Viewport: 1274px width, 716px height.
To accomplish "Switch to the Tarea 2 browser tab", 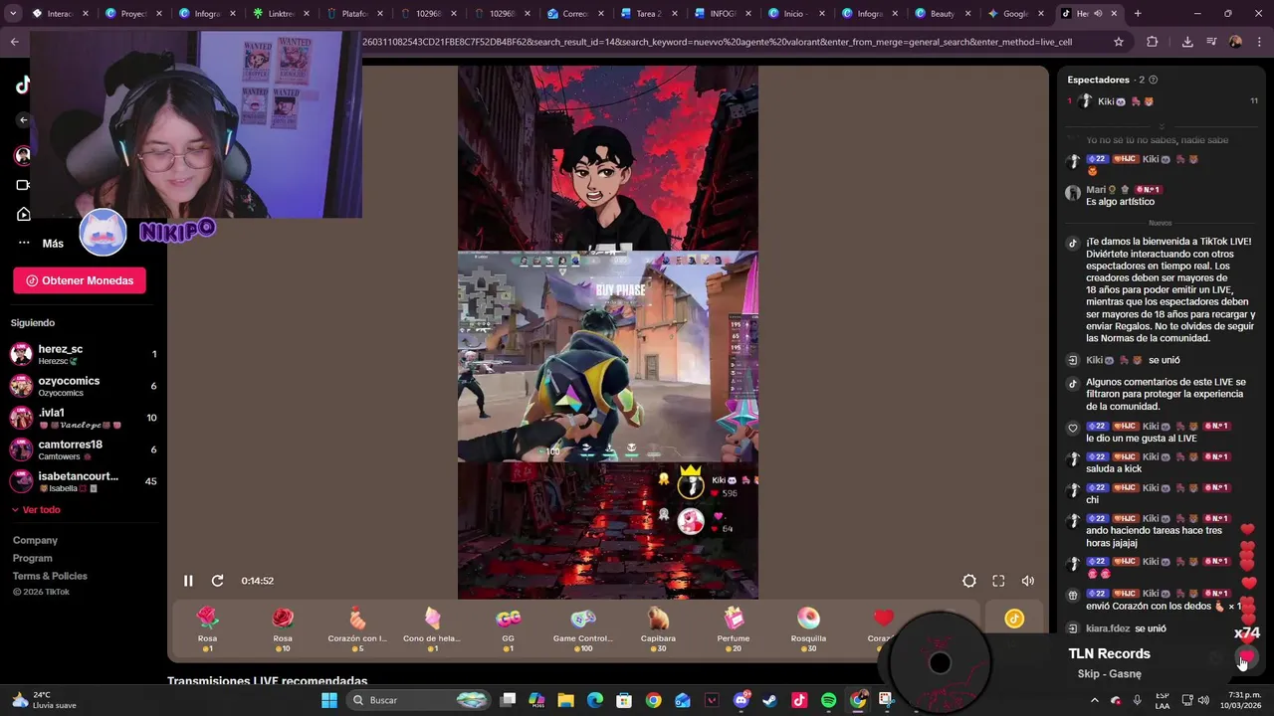I will pos(649,14).
